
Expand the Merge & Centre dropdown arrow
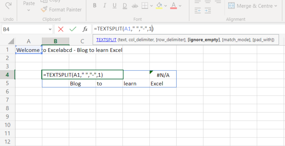tap(276, 6)
